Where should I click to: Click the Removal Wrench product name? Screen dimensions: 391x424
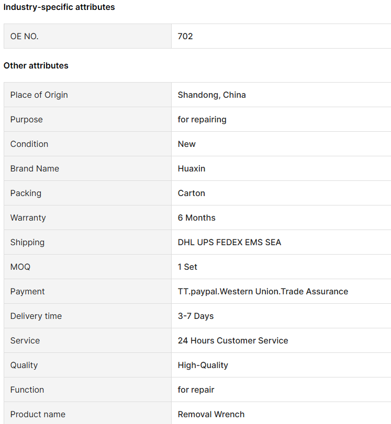211,414
